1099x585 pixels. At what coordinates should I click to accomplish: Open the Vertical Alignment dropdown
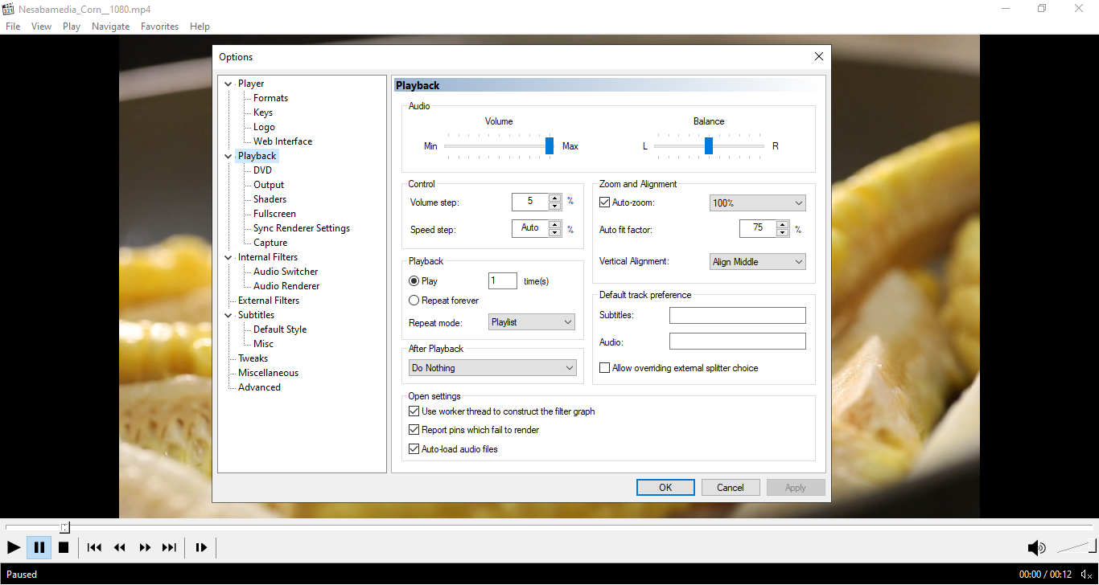[x=758, y=262]
